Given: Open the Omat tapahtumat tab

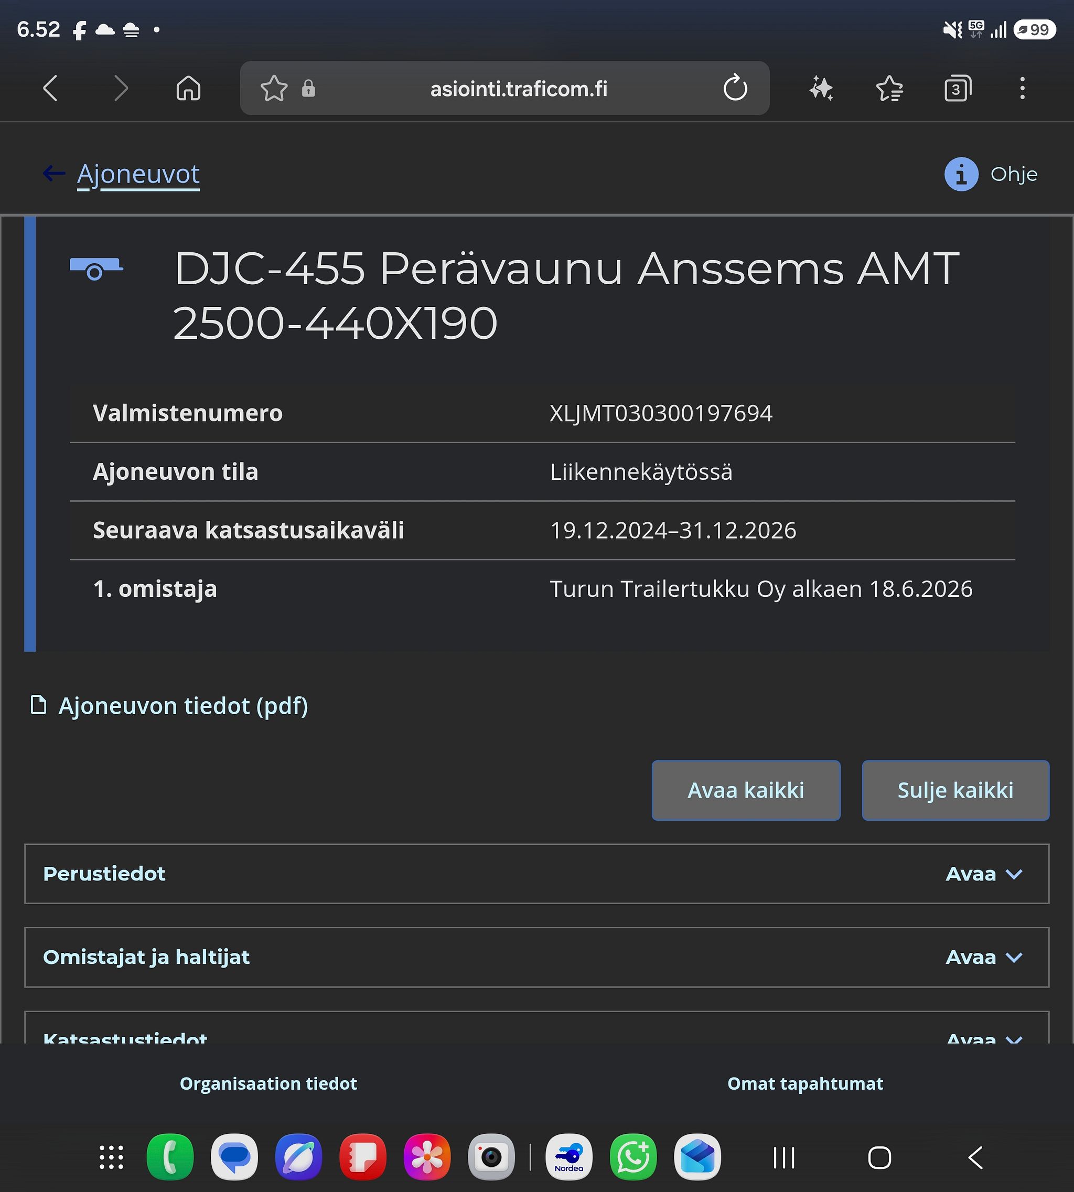Looking at the screenshot, I should click(805, 1083).
